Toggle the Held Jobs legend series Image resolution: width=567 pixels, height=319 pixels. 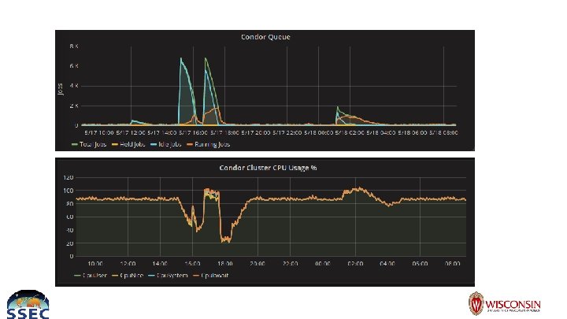(128, 144)
